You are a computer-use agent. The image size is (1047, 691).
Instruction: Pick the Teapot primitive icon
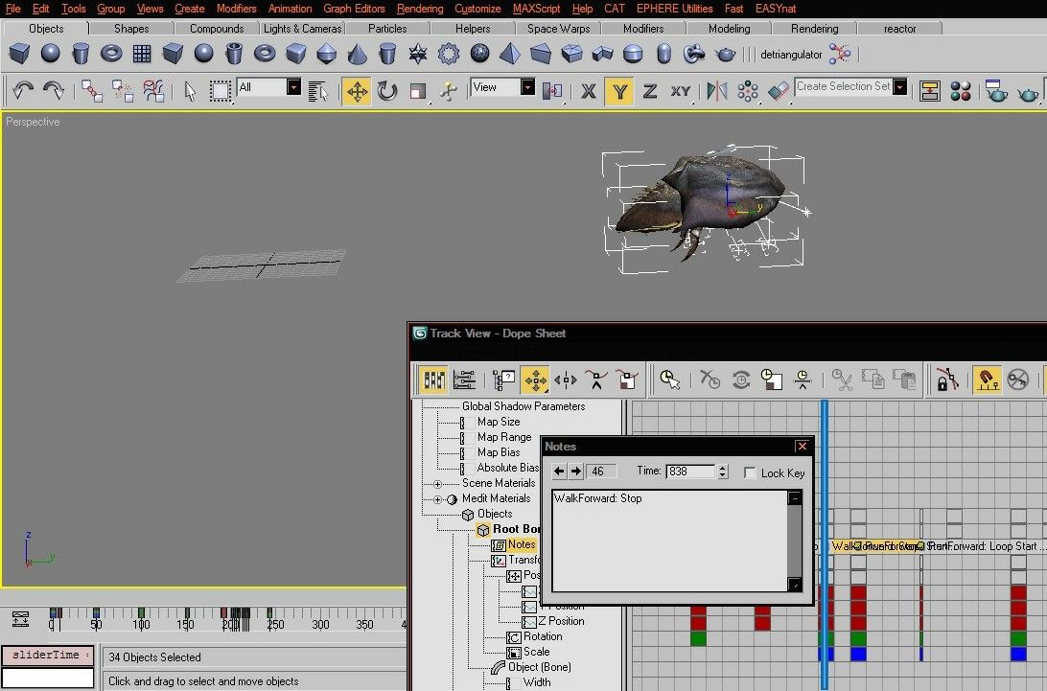[x=725, y=54]
